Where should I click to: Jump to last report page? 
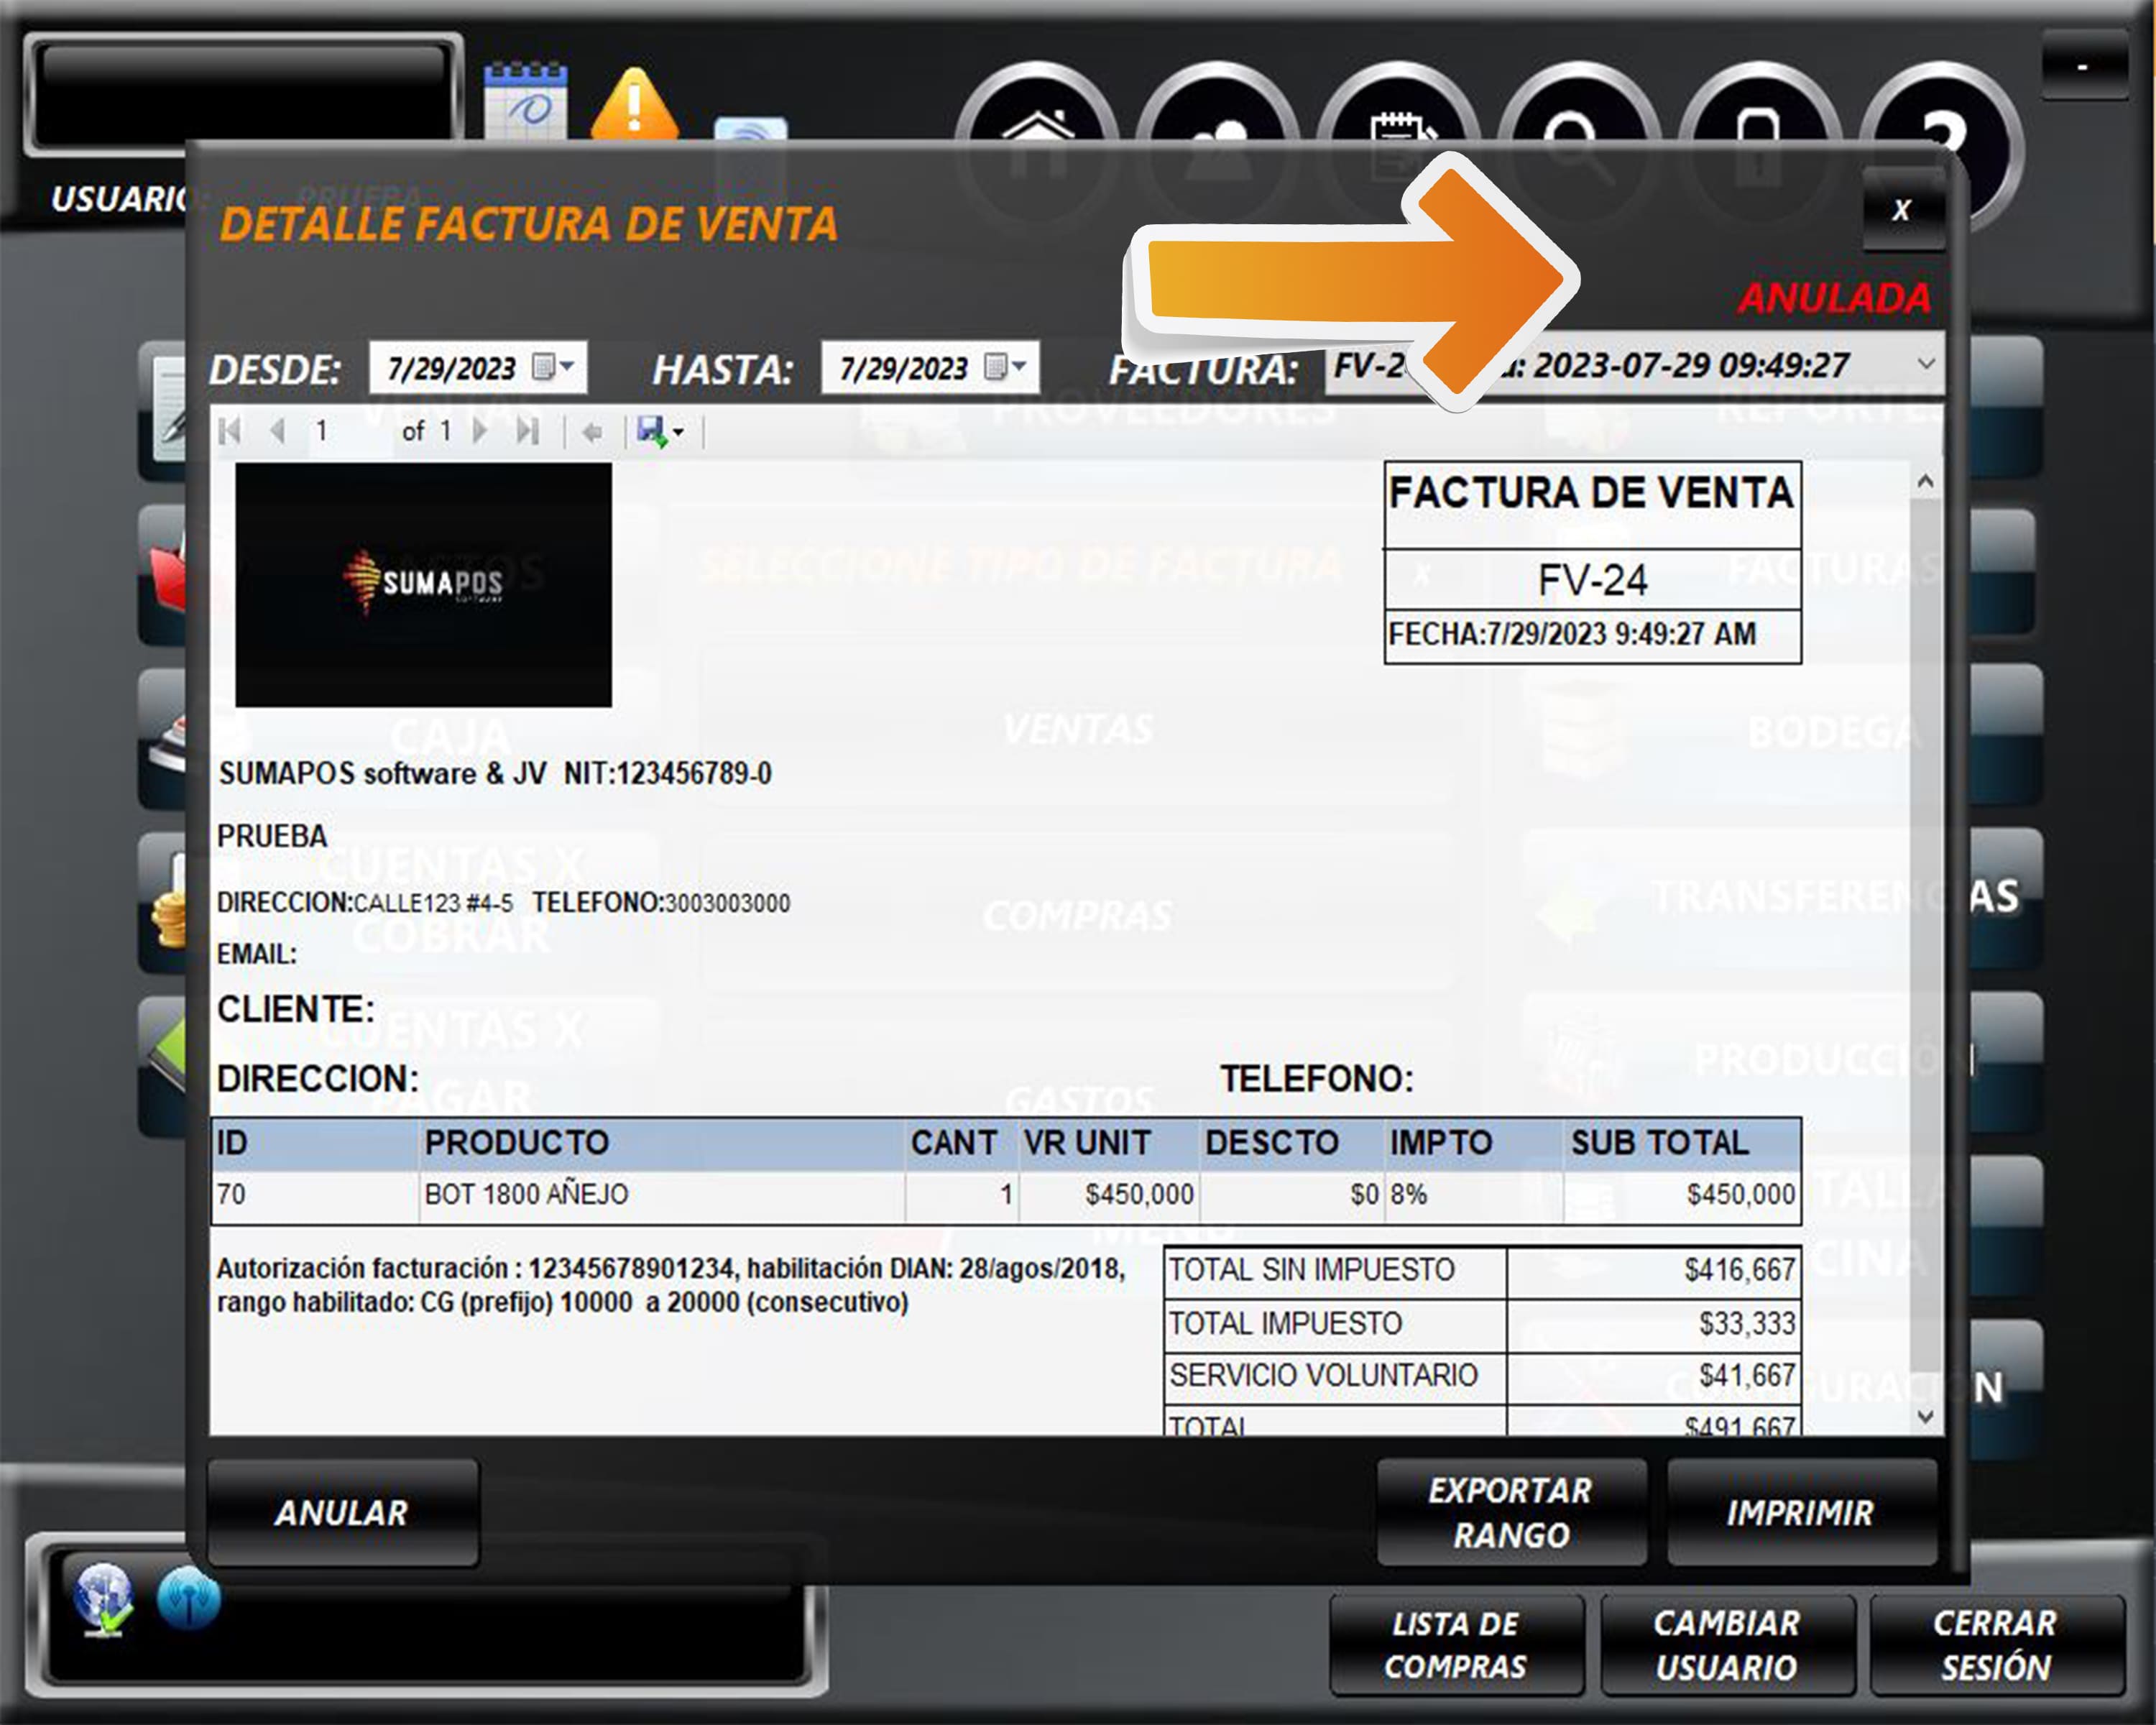[x=527, y=432]
